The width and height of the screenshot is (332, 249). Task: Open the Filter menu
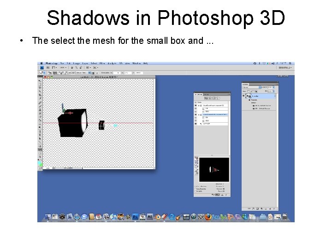click(102, 63)
